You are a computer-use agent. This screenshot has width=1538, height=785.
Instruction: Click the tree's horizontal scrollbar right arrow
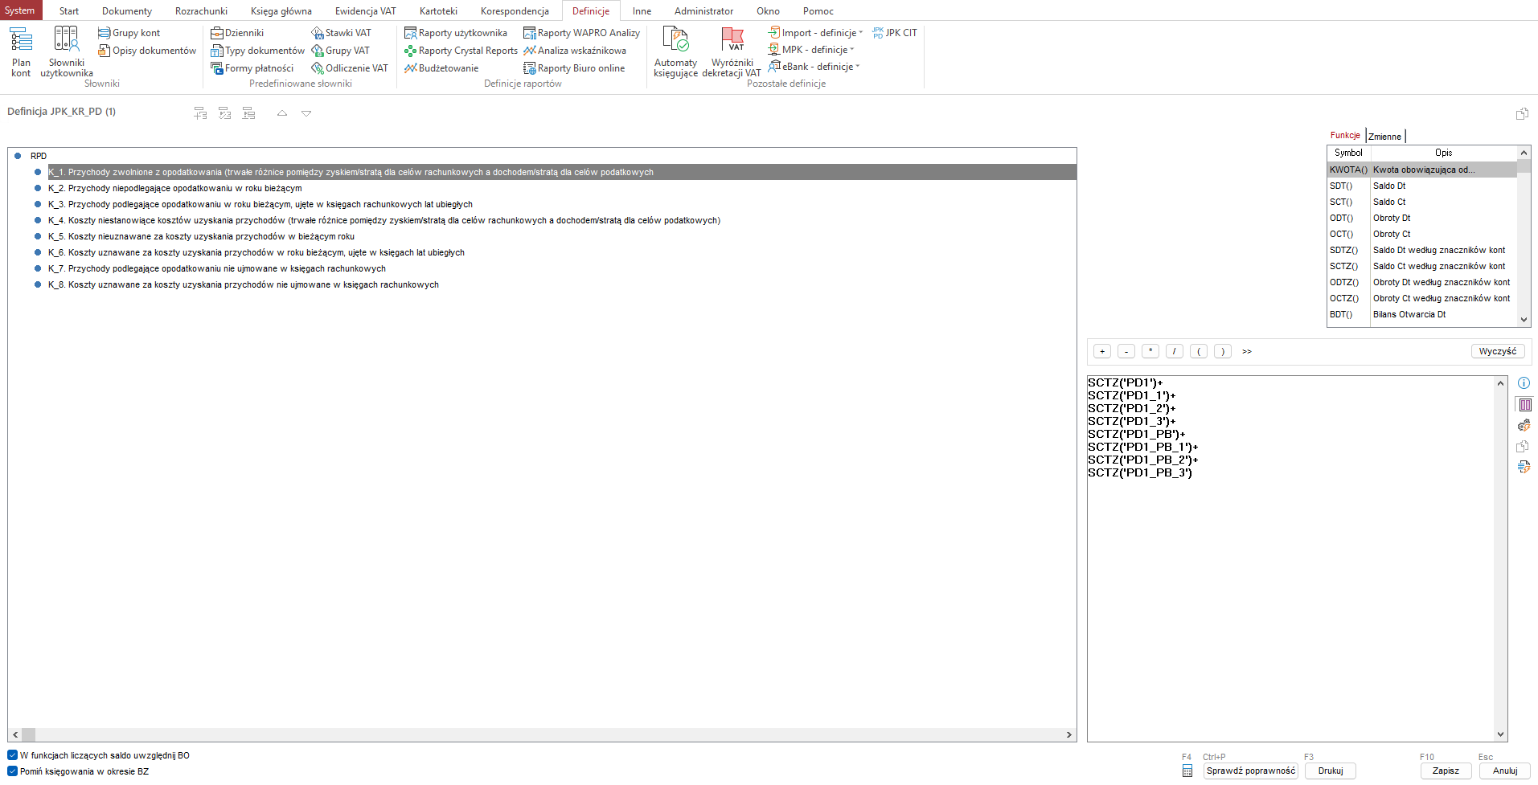click(x=1068, y=734)
